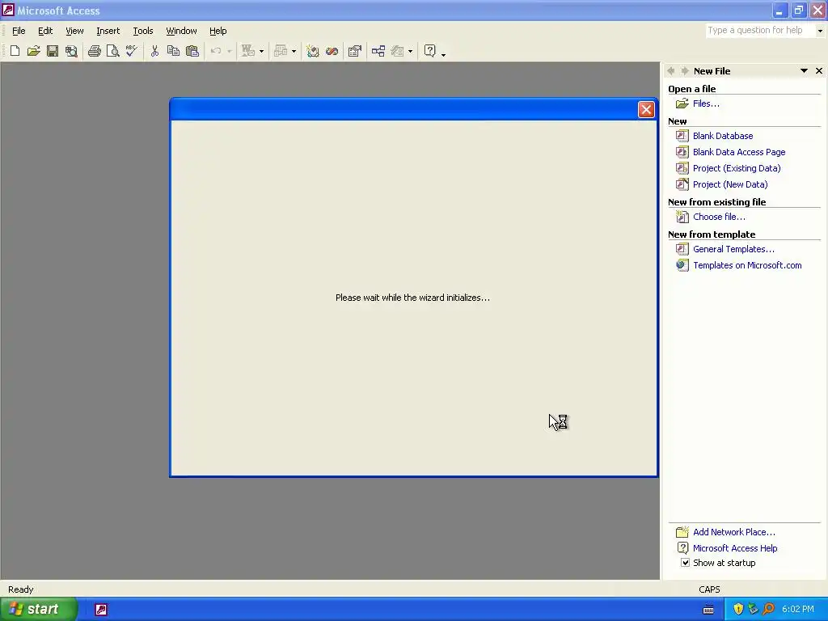Click the Type a question for help box
The image size is (828, 621).
(x=760, y=31)
